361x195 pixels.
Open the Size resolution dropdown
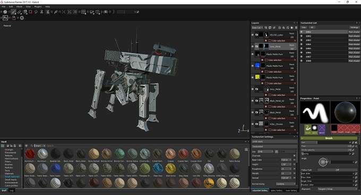pos(265,152)
